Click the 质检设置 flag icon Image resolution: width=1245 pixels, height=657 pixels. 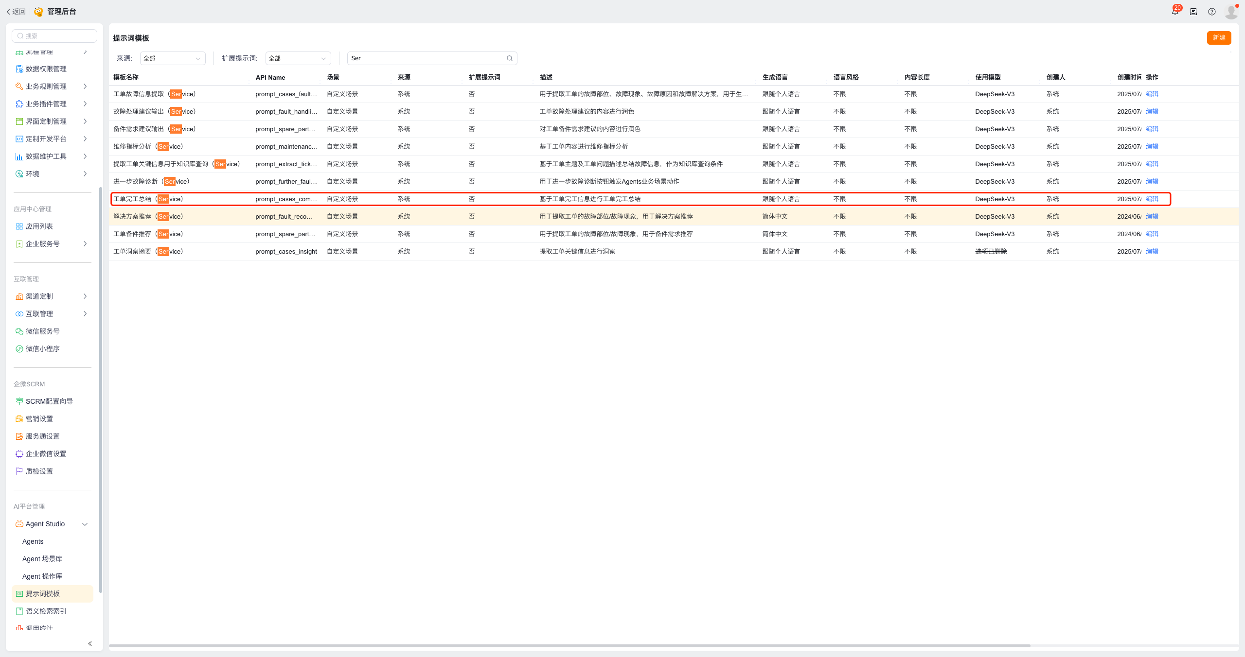[x=19, y=471]
